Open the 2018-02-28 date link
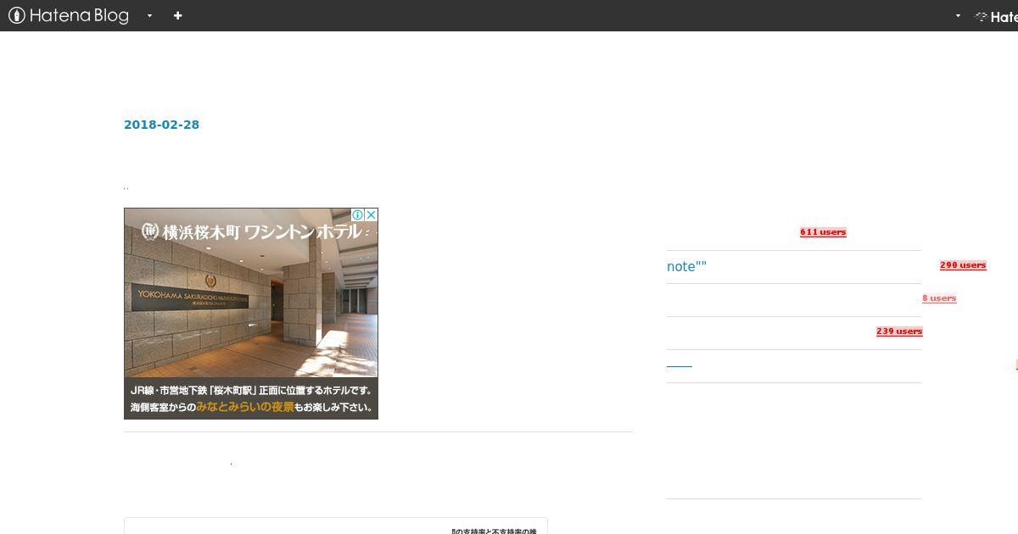Image resolution: width=1018 pixels, height=534 pixels. (161, 125)
